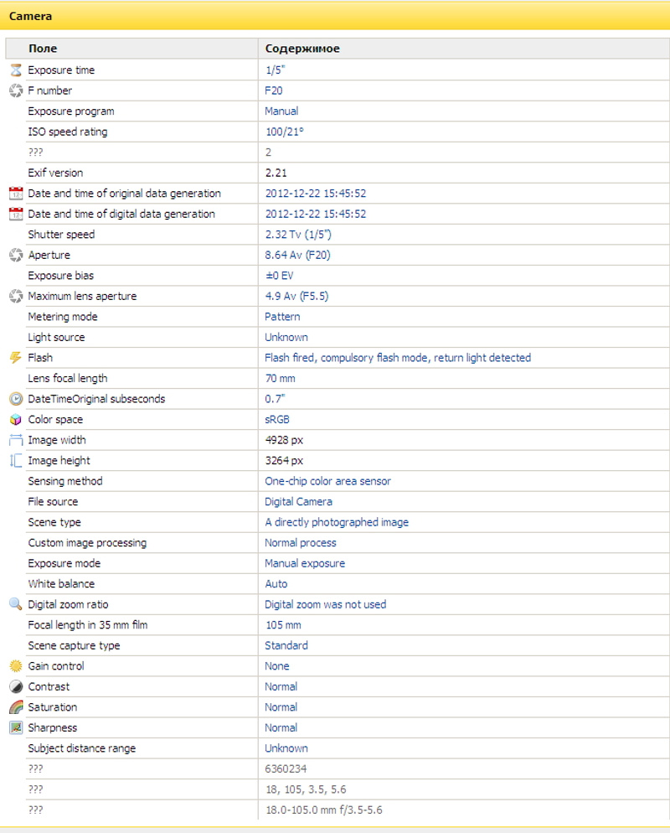
Task: Click the aperture icon next to F number
Action: 15,91
